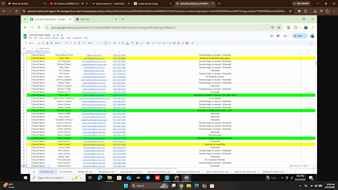Open File Explorer on the bottom taskbar

(x=189, y=186)
